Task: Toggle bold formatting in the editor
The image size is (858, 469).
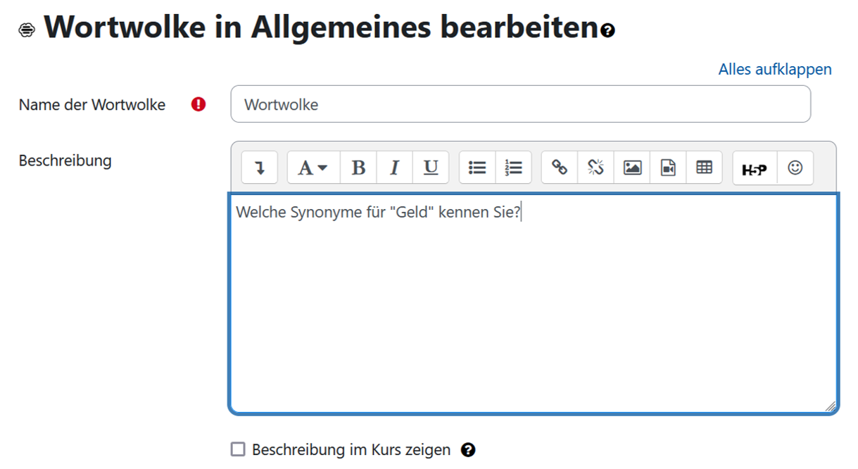Action: 358,167
